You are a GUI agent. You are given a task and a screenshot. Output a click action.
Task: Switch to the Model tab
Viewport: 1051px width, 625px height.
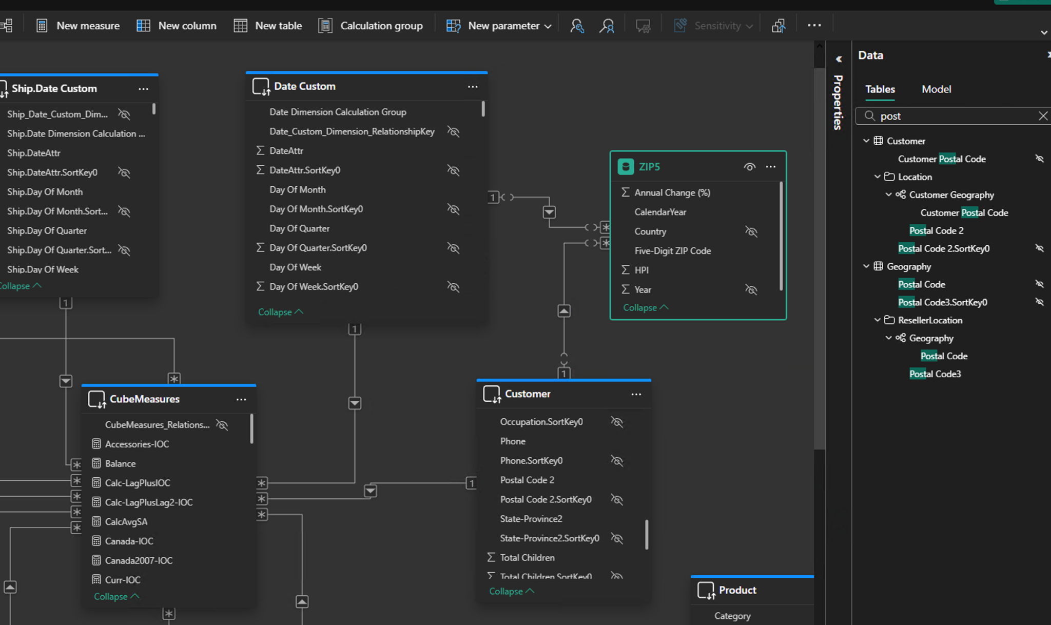click(x=936, y=89)
